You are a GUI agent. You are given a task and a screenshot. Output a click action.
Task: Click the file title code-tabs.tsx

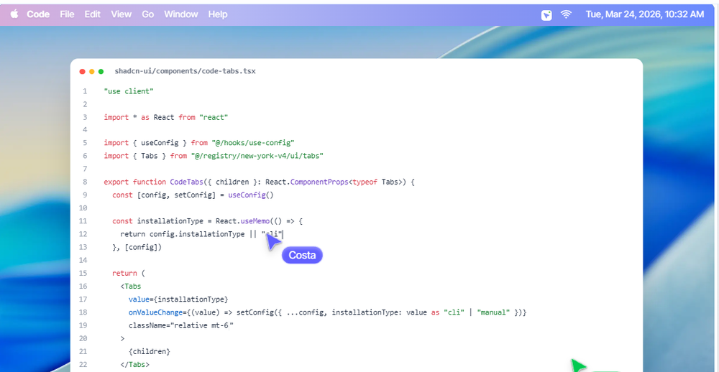[186, 71]
